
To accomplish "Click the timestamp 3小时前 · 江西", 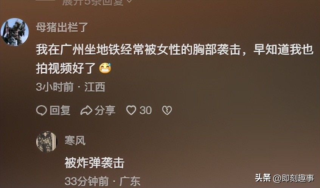I will tap(71, 87).
